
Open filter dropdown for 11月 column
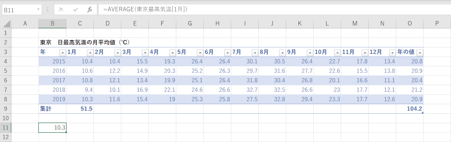(365, 52)
